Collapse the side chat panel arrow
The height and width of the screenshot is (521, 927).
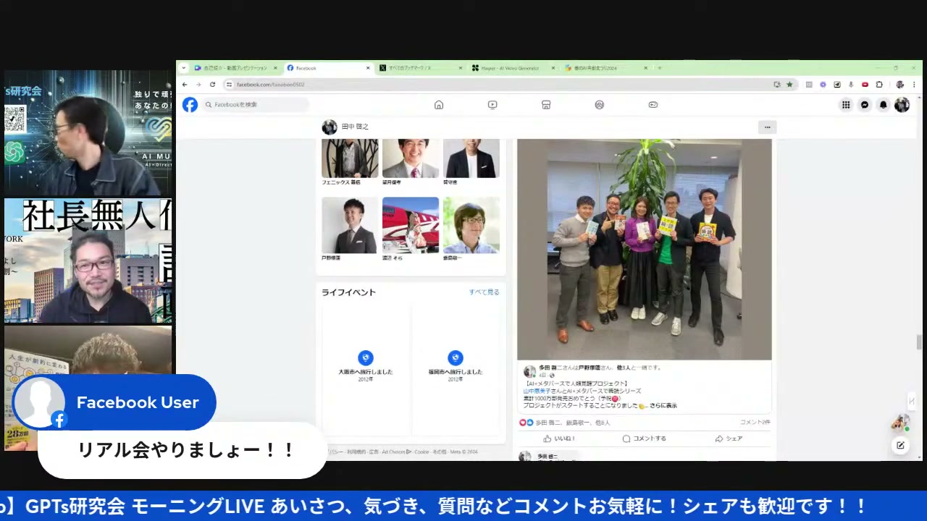911,401
